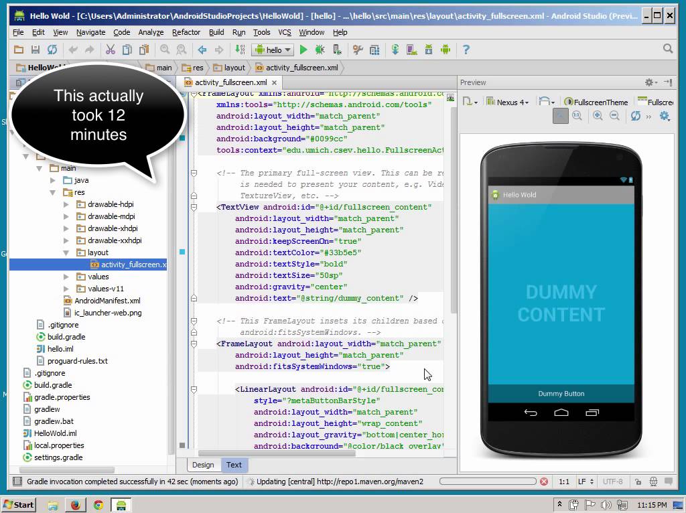Click the Copy toolbar icon
The width and height of the screenshot is (686, 513).
pos(127,50)
